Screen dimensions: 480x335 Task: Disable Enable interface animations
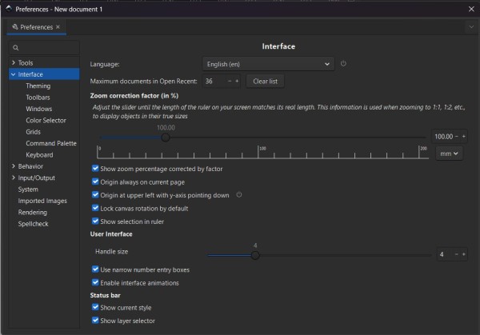point(95,282)
